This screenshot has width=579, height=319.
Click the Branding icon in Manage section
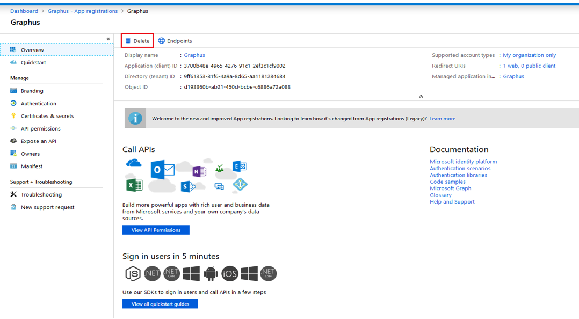tap(13, 90)
